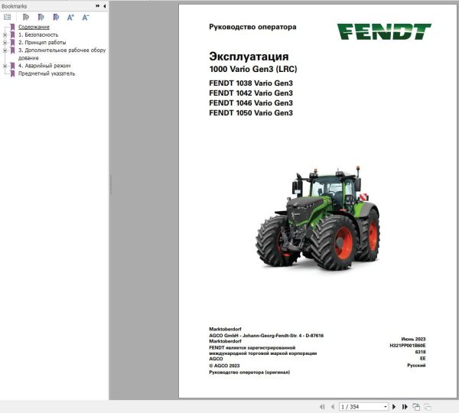
Task: Click the FENDT 1046 Vario Gen3 line
Action: (x=251, y=103)
